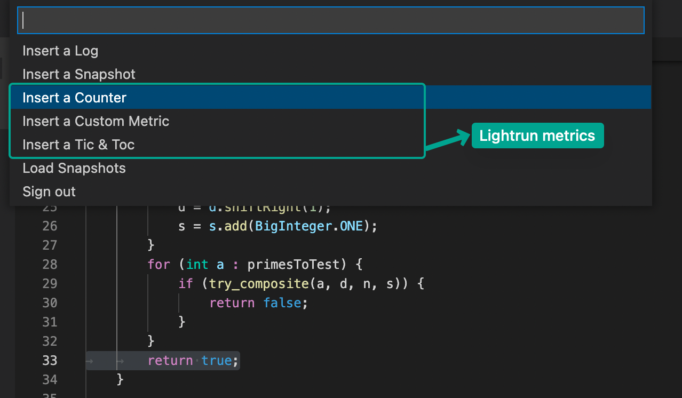Click line number 26 in the gutter
This screenshot has height=398, width=682.
(50, 226)
